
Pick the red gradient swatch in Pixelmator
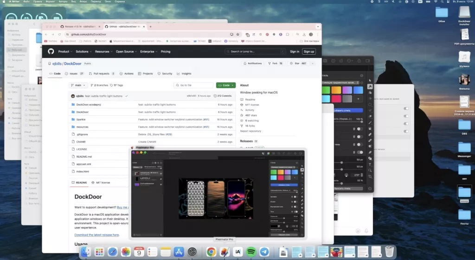[336, 99]
